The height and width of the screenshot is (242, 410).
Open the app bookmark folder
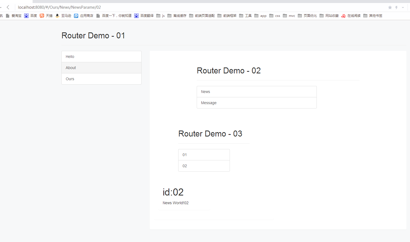(x=260, y=16)
